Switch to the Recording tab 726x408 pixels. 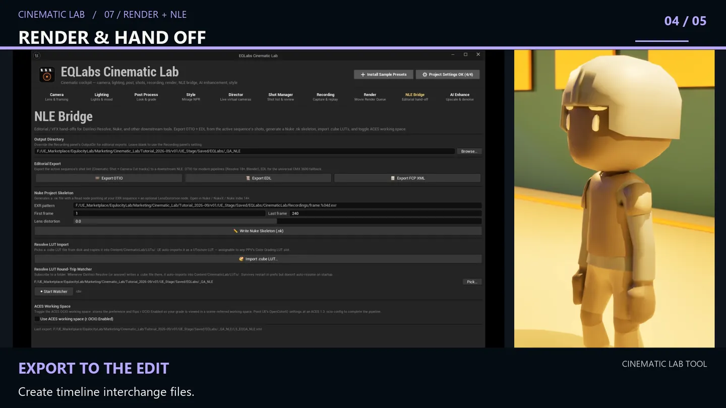(325, 97)
